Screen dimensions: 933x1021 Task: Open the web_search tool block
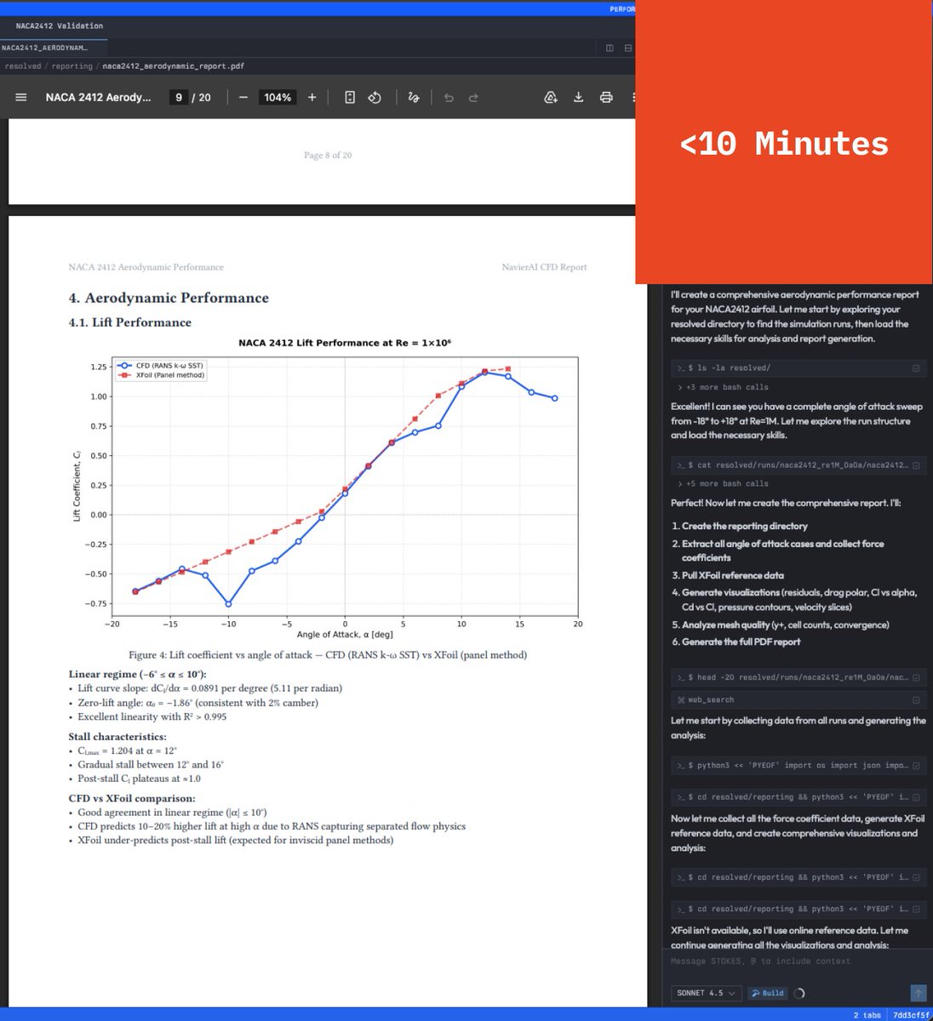click(798, 700)
